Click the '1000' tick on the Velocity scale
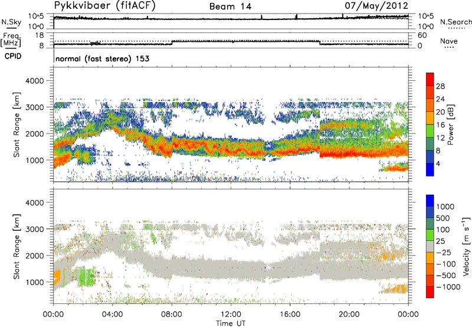 pyautogui.click(x=445, y=207)
